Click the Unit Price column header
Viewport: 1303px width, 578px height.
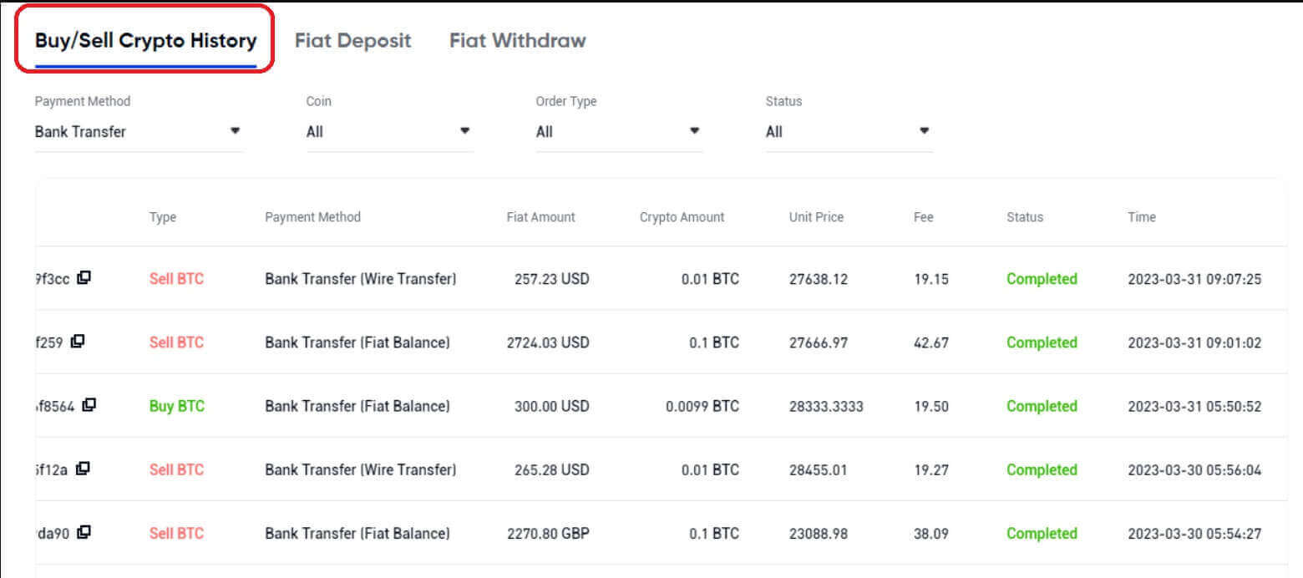[x=816, y=216]
